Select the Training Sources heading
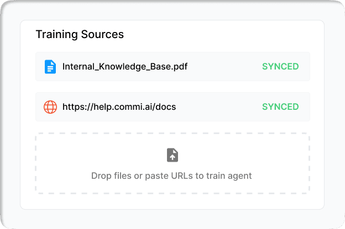The width and height of the screenshot is (345, 229). [x=80, y=34]
